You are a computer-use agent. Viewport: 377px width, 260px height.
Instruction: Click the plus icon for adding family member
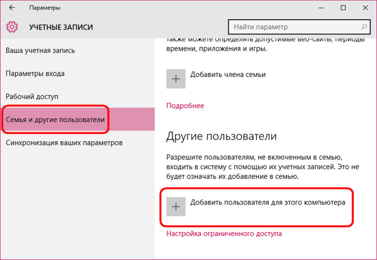(176, 79)
